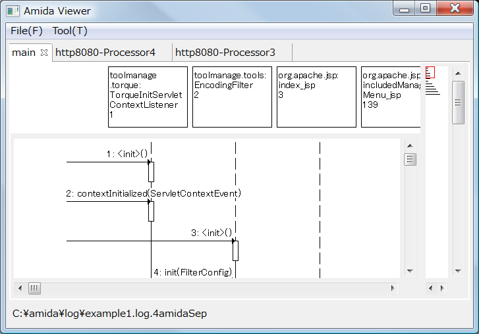Open the File(F) menu
This screenshot has width=479, height=334.
(x=26, y=31)
